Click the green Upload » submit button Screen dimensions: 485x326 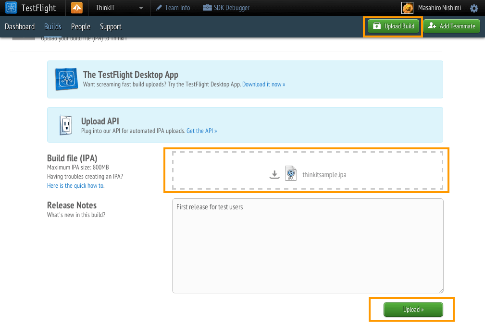pos(413,309)
